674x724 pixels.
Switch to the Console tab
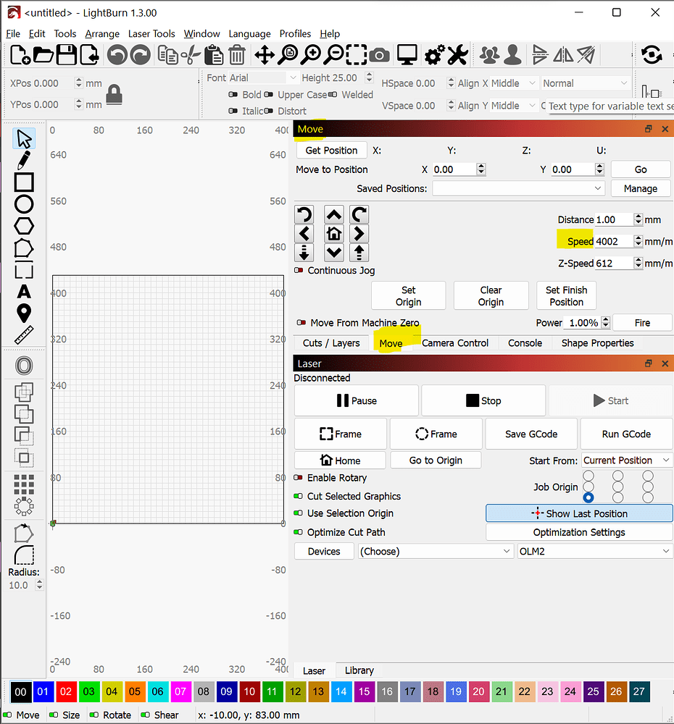[x=524, y=342]
